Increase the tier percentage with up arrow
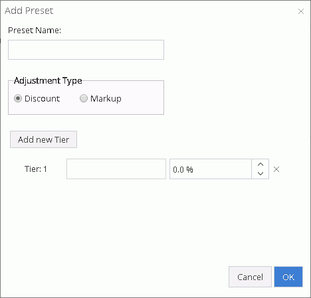The image size is (311, 298). 260,165
